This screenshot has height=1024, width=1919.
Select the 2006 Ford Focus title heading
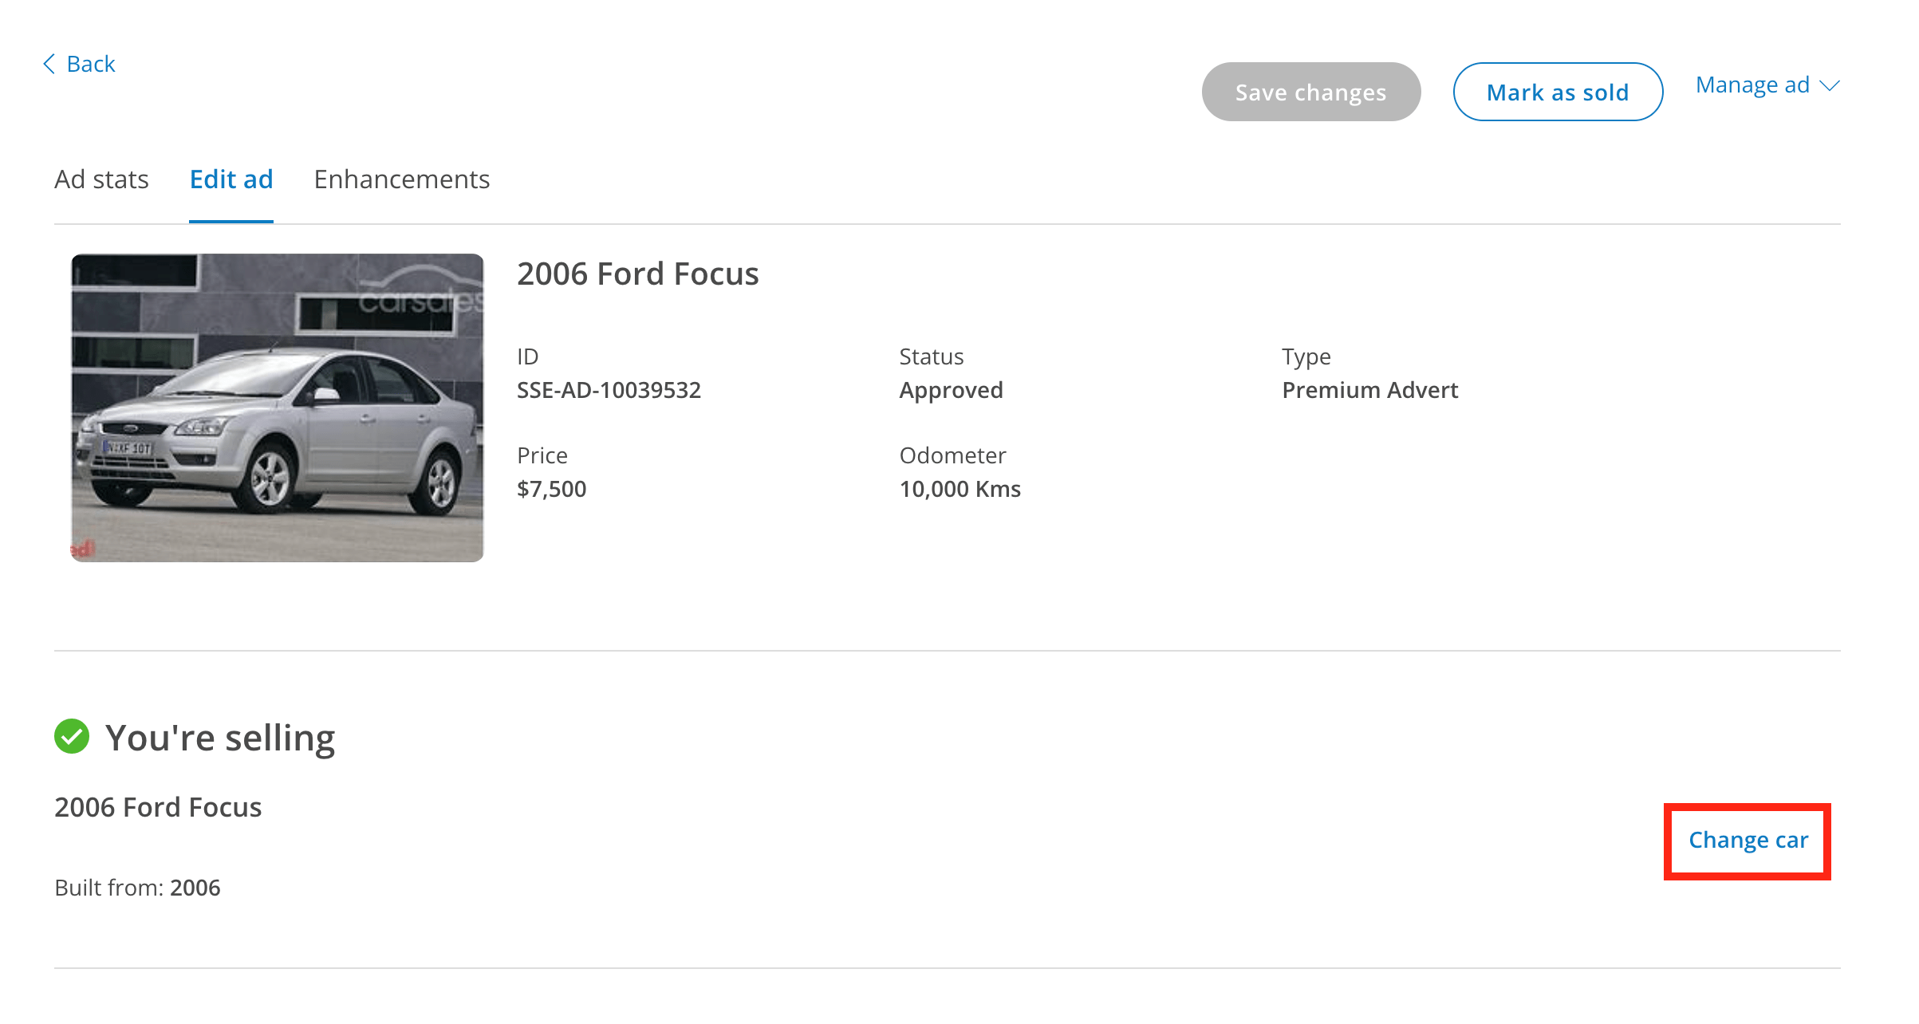tap(637, 274)
